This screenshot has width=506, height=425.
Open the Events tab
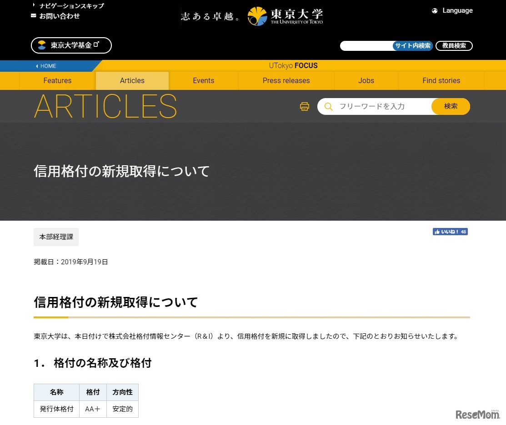tap(203, 80)
